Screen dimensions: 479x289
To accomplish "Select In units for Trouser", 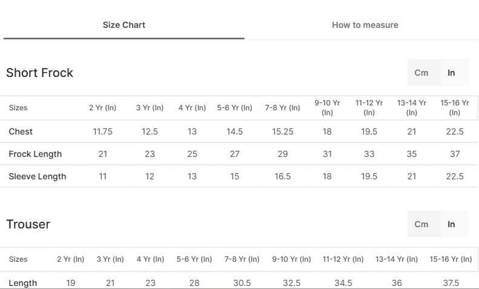I will 452,224.
